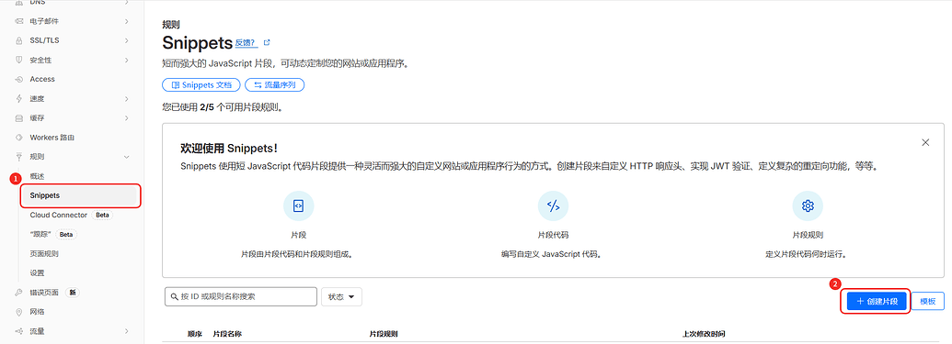Expand the 速度 menu chevron

pos(126,99)
